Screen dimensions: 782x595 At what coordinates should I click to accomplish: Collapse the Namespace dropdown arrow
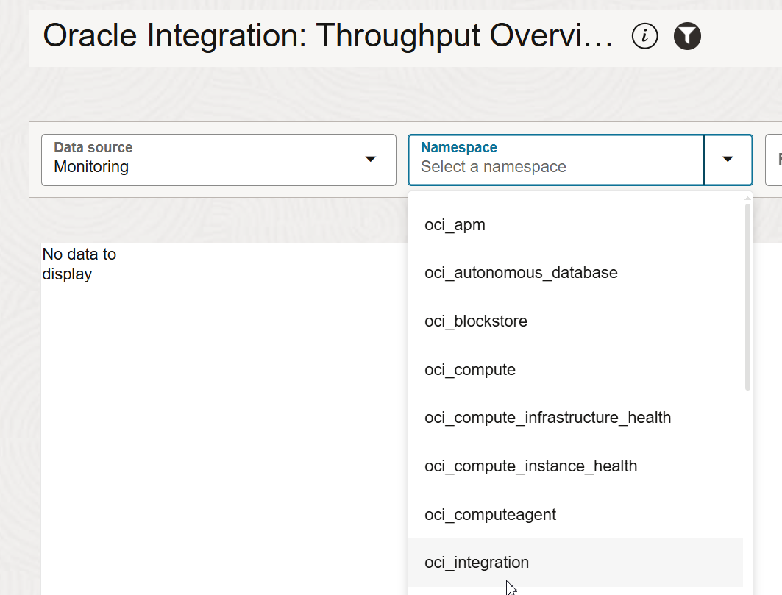(x=728, y=160)
